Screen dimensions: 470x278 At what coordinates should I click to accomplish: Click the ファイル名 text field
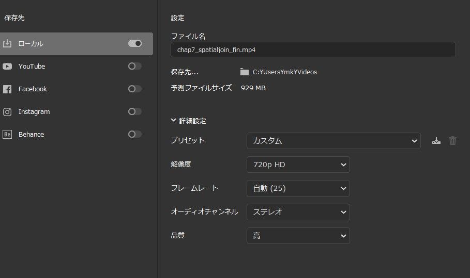click(x=313, y=50)
